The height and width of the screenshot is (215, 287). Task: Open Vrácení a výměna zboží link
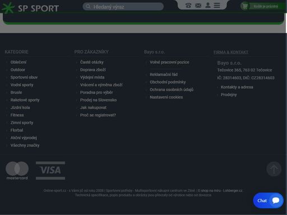[x=101, y=85]
